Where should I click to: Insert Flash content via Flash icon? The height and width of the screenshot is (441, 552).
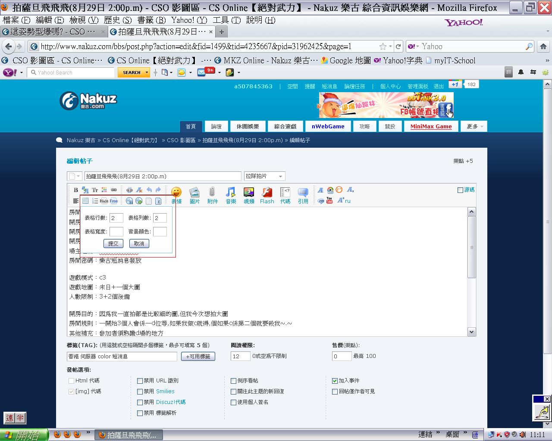click(267, 195)
